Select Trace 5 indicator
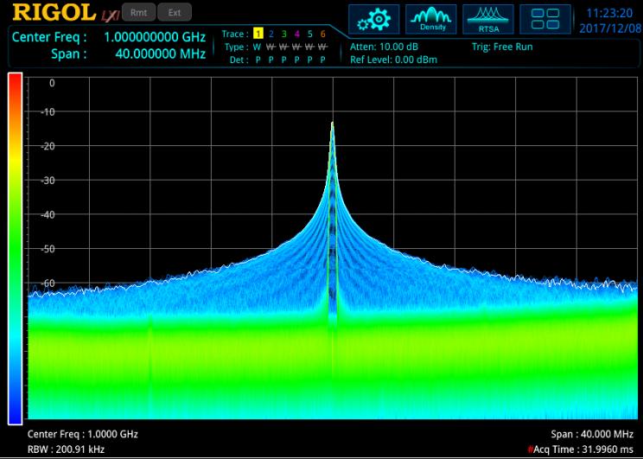The width and height of the screenshot is (643, 459). (310, 34)
